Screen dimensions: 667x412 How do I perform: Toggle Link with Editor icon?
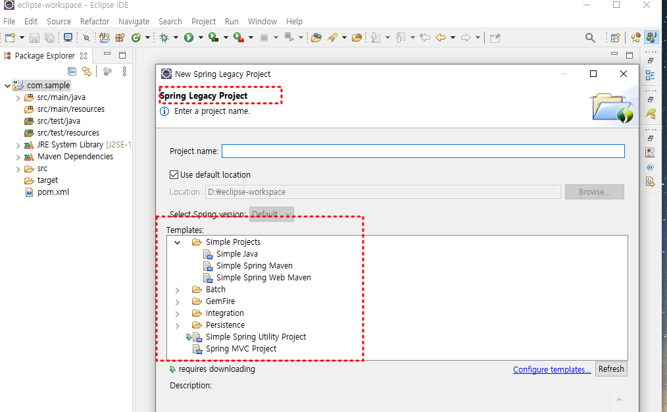[x=87, y=71]
